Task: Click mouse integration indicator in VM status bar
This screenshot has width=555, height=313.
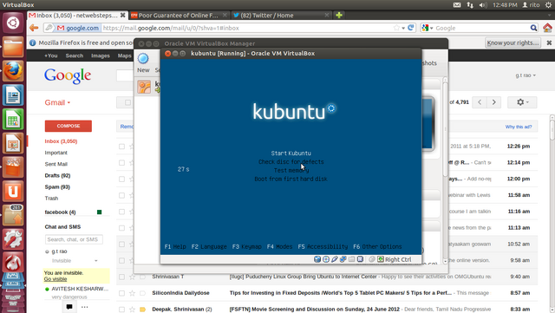Action: click(372, 259)
